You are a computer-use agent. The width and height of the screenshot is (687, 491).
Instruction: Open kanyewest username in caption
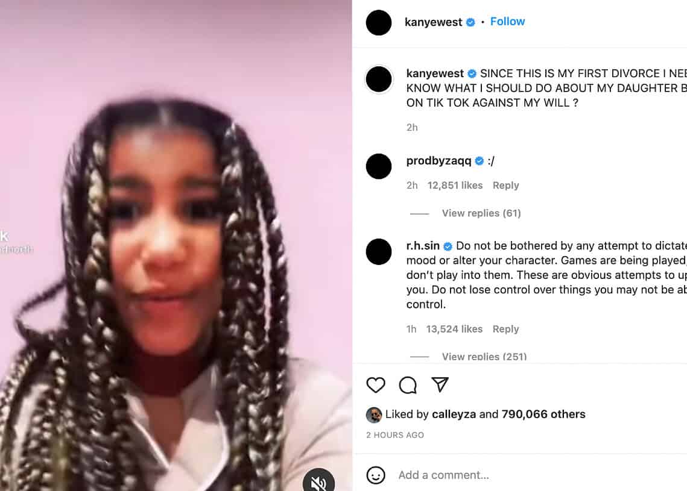point(435,73)
